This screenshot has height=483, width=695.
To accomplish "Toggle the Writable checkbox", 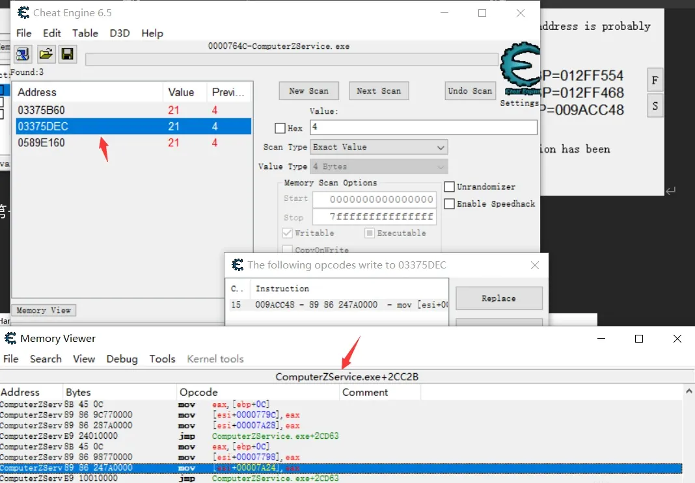I will tap(287, 233).
